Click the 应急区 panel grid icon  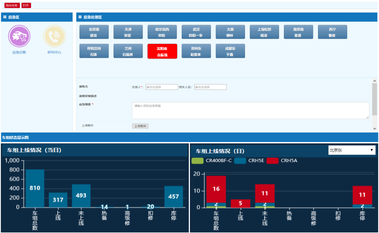[x=5, y=17]
